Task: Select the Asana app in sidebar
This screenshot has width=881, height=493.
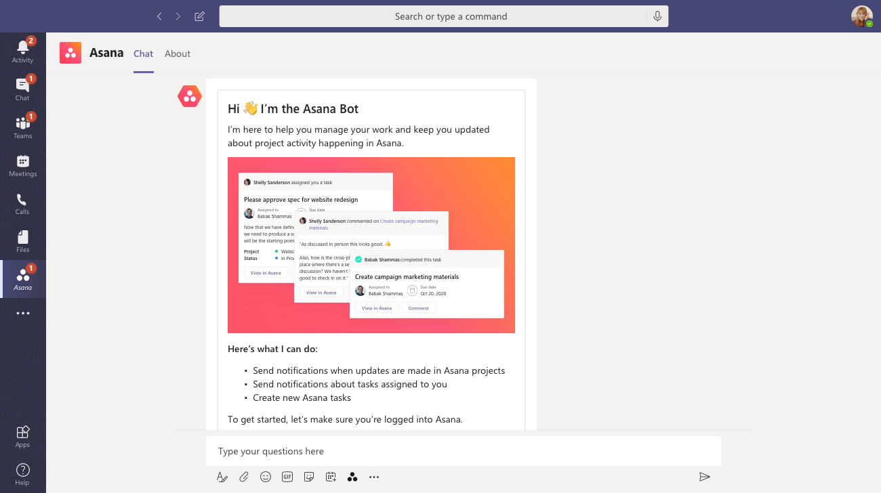Action: point(23,279)
